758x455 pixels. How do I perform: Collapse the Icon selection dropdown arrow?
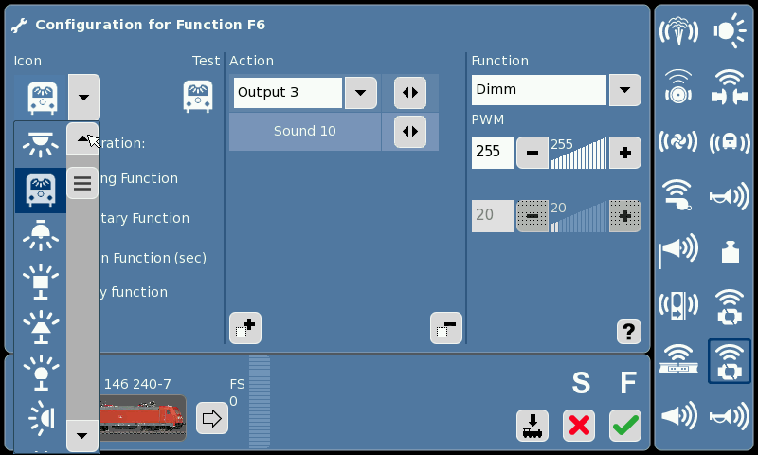point(83,98)
